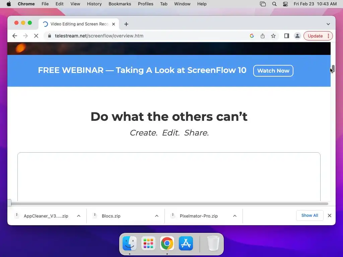
Task: Open the tab search chevron
Action: (328, 24)
